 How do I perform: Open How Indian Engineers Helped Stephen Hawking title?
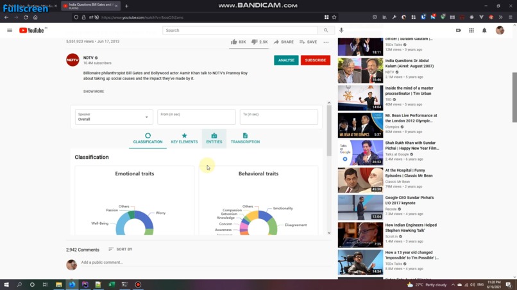tap(411, 227)
